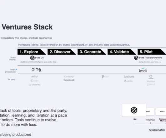Click the upward arrow beneath the logo card
166x138 pixels.
(x=135, y=121)
